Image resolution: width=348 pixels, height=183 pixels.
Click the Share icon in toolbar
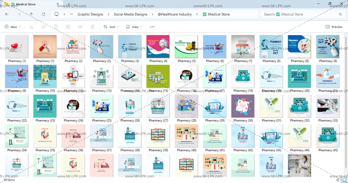(80, 27)
